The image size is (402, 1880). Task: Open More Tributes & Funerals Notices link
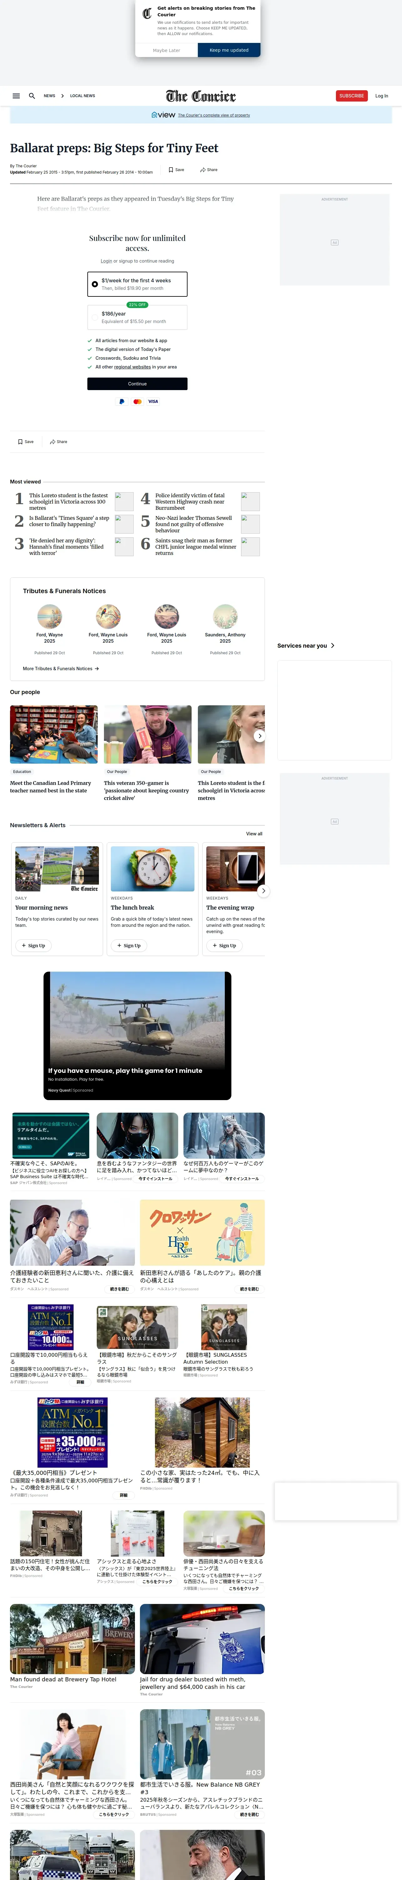click(60, 669)
